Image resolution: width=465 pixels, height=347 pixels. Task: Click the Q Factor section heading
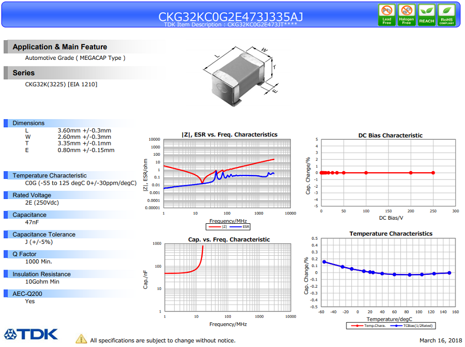24,254
